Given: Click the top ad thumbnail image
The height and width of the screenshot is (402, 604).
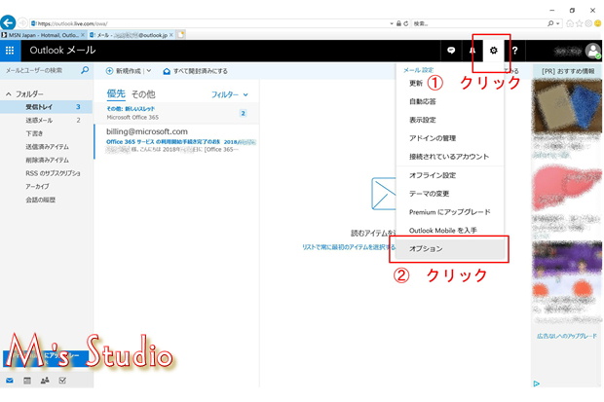Looking at the screenshot, I should coord(567,105).
